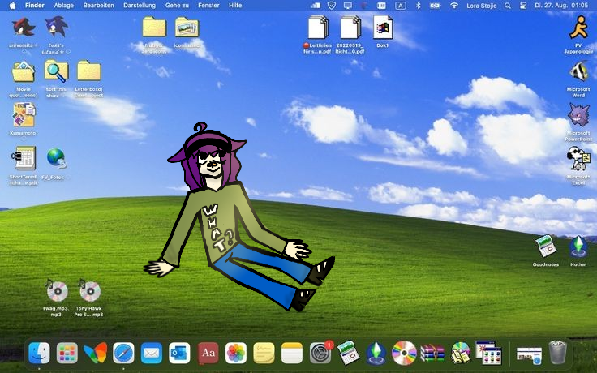Viewport: 597px width, 373px height.
Task: Open the Darstellung menu
Action: click(x=140, y=5)
